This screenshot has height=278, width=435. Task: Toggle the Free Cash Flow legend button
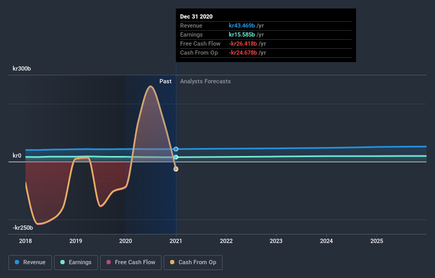(x=131, y=263)
